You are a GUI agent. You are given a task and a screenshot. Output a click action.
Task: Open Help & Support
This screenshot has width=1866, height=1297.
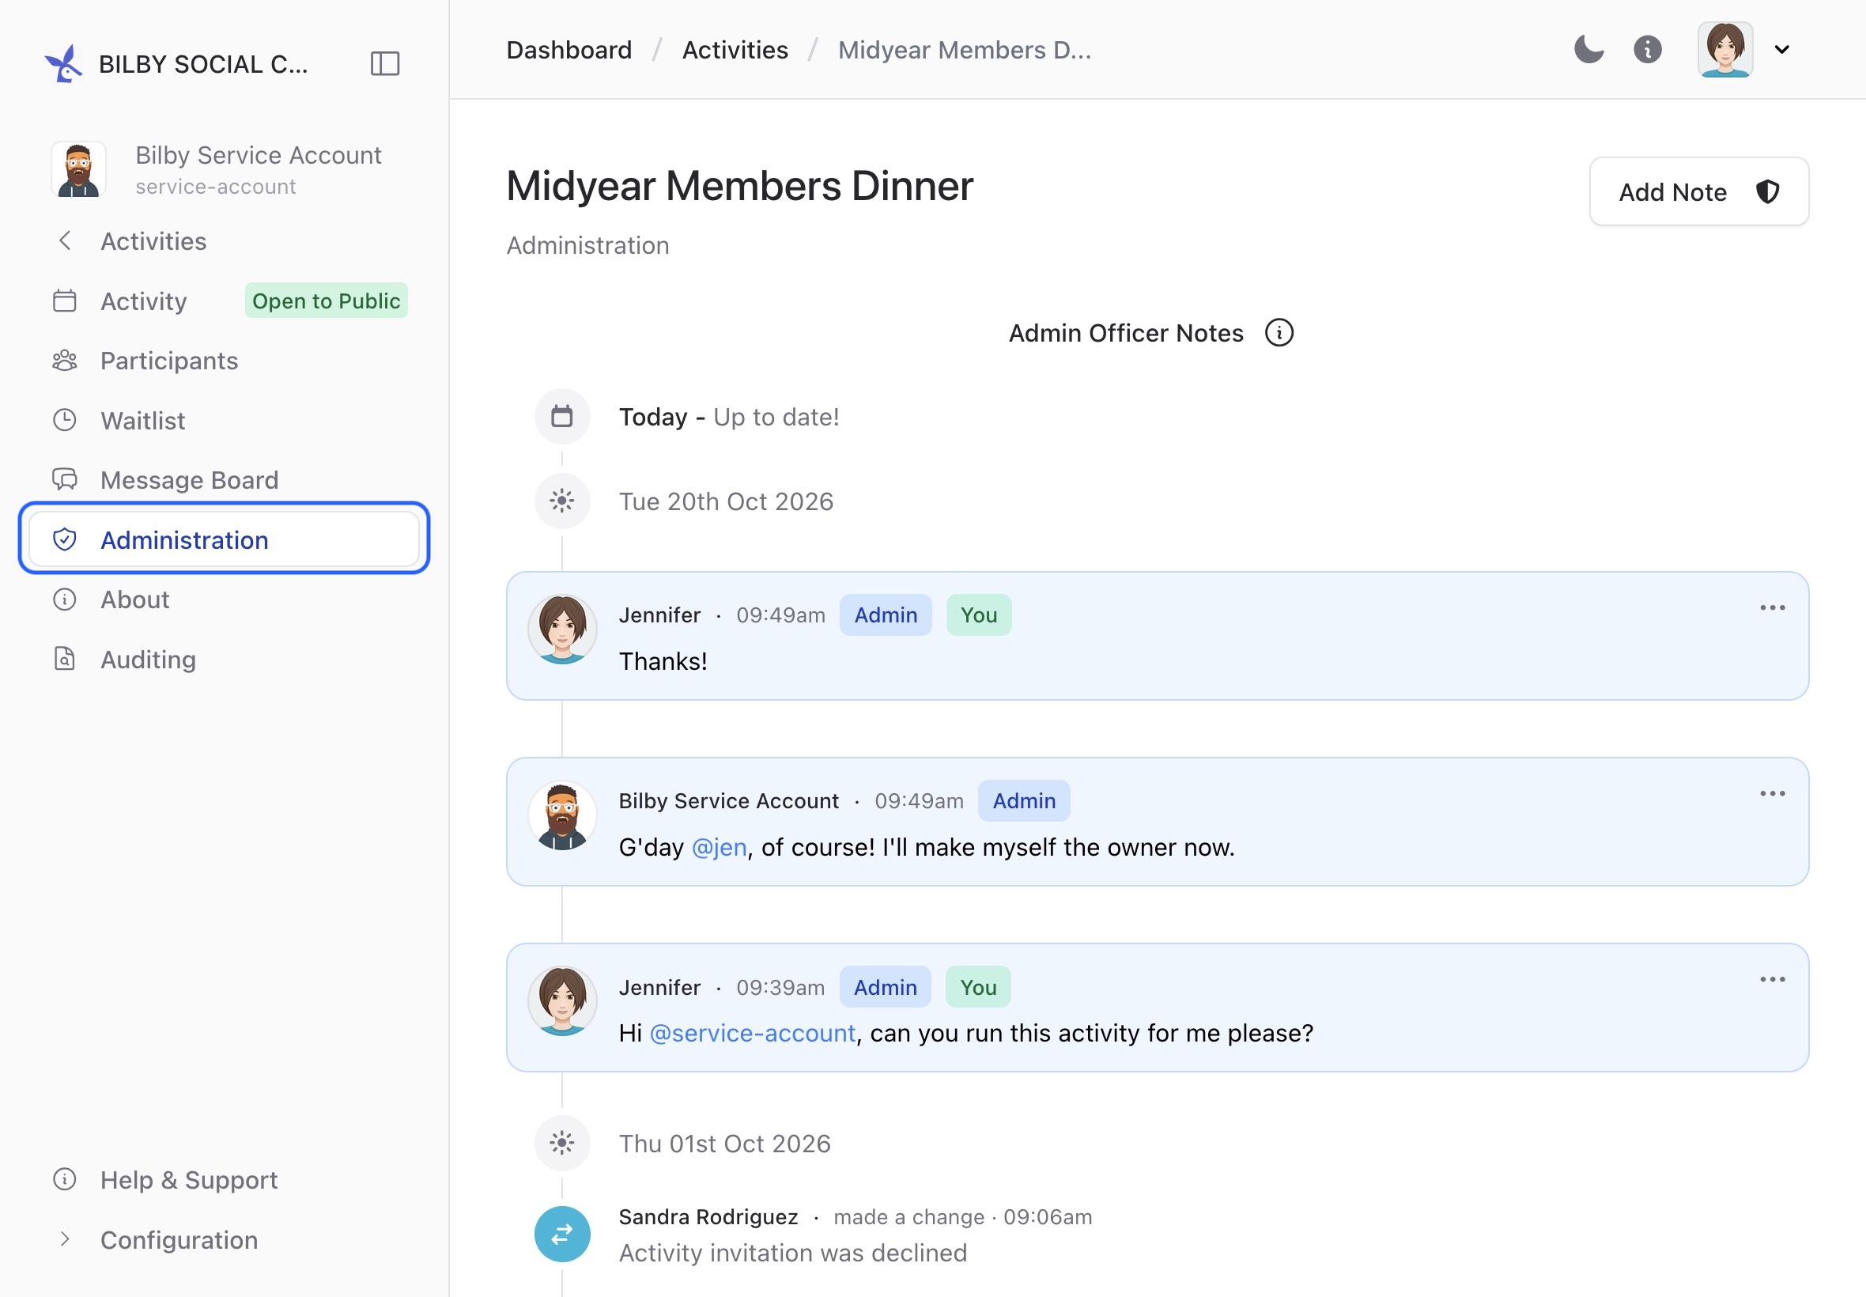(x=165, y=1180)
